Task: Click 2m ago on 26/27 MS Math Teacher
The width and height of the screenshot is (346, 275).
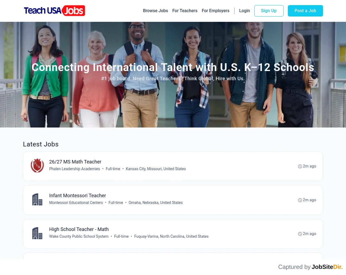Action: pos(310,166)
